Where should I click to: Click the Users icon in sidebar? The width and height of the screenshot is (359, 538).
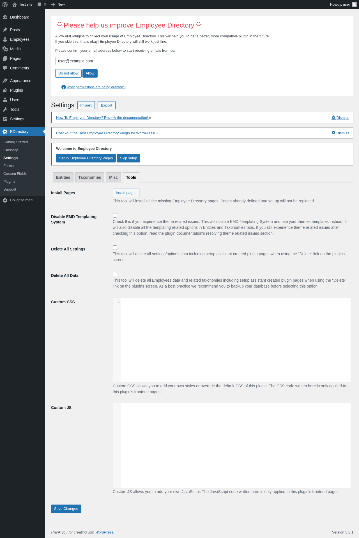coord(5,100)
